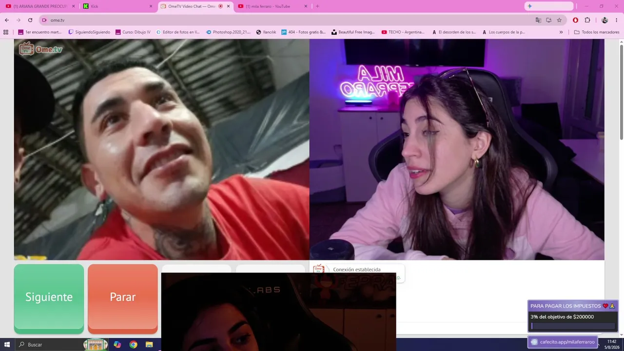Close the Kick tab
The height and width of the screenshot is (351, 624).
151,6
